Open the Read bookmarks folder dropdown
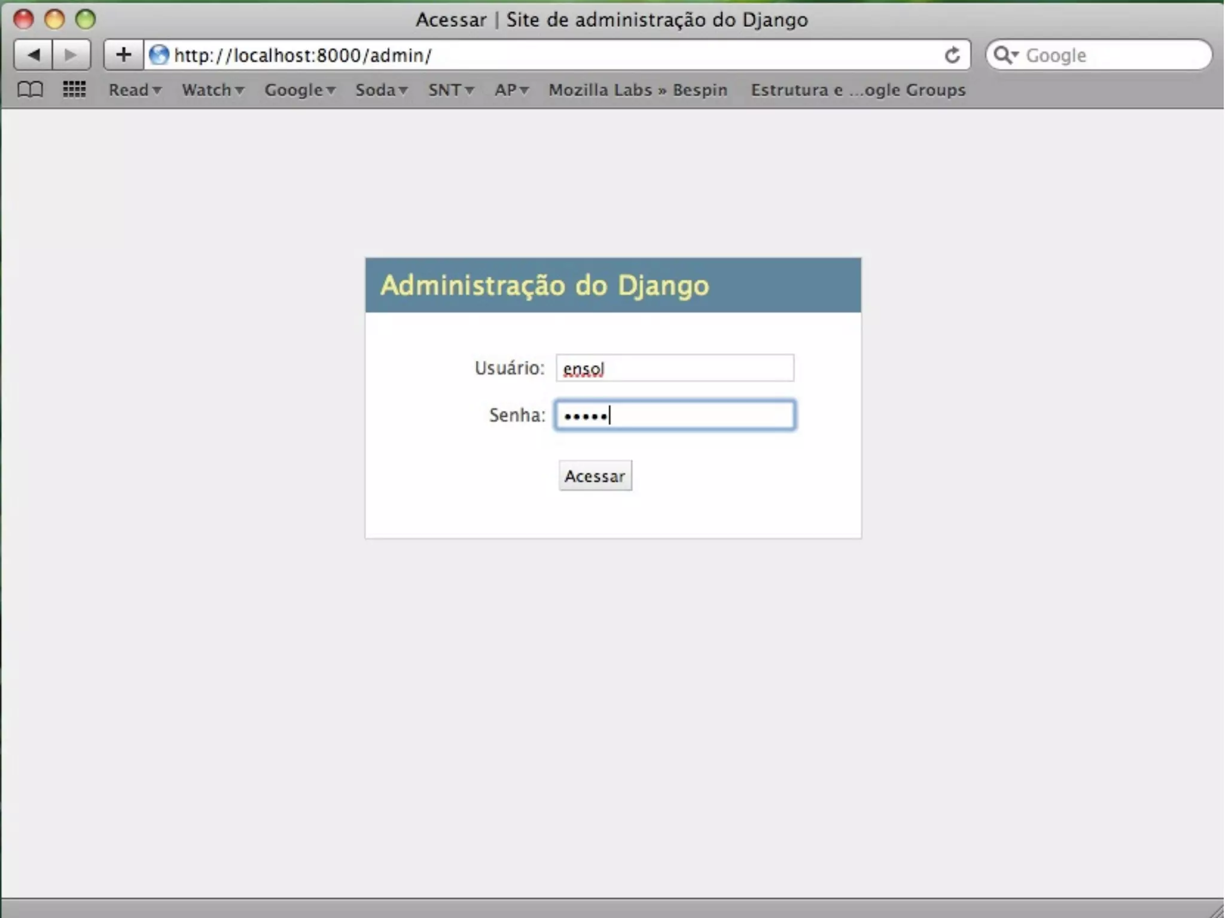 click(x=135, y=90)
